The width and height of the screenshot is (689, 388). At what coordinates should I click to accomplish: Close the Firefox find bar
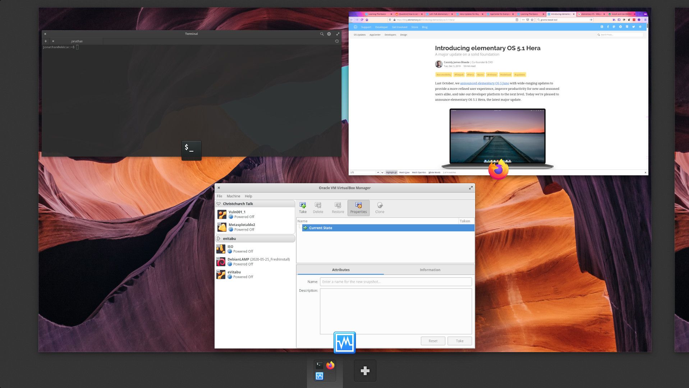(x=646, y=172)
